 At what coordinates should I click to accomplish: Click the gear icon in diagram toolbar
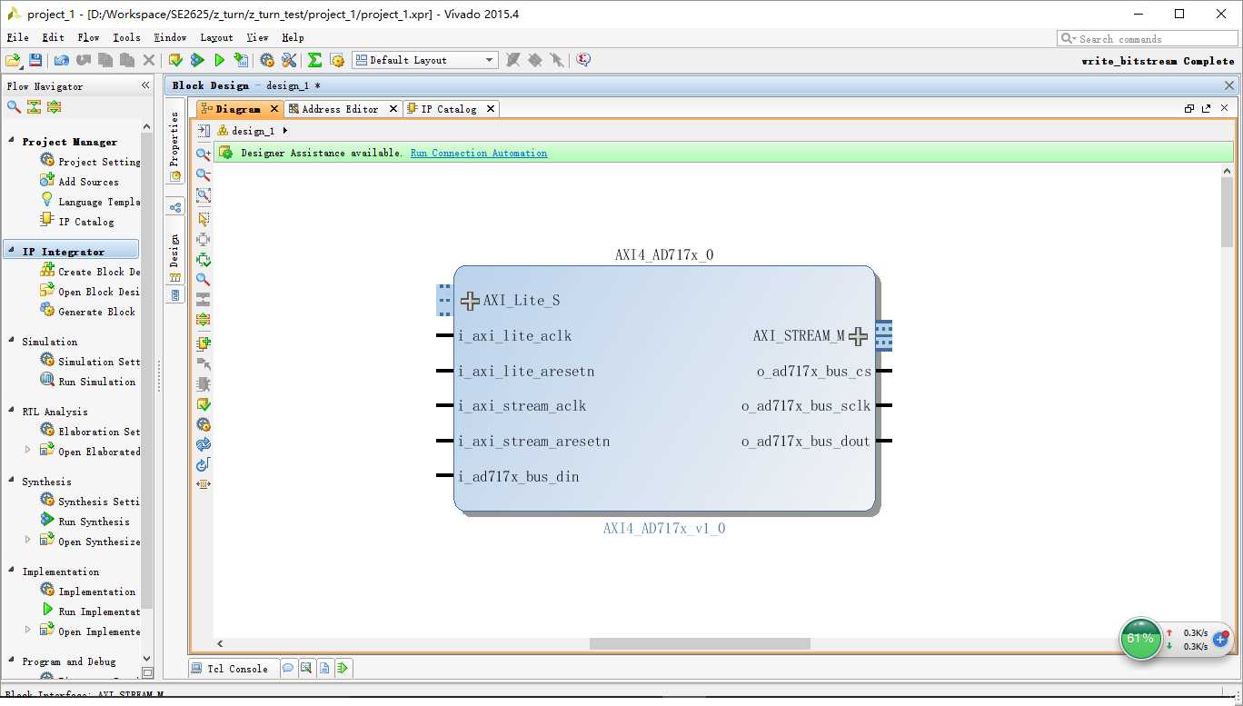tap(204, 424)
